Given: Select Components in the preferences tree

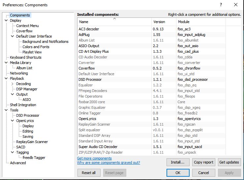Looking at the screenshot, I should pos(20,15).
